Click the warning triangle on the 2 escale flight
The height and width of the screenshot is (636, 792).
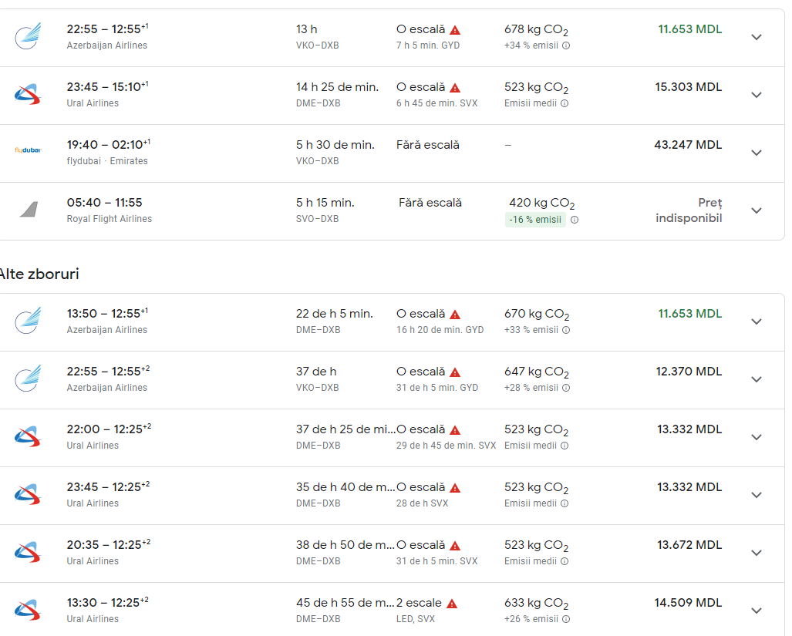[452, 604]
